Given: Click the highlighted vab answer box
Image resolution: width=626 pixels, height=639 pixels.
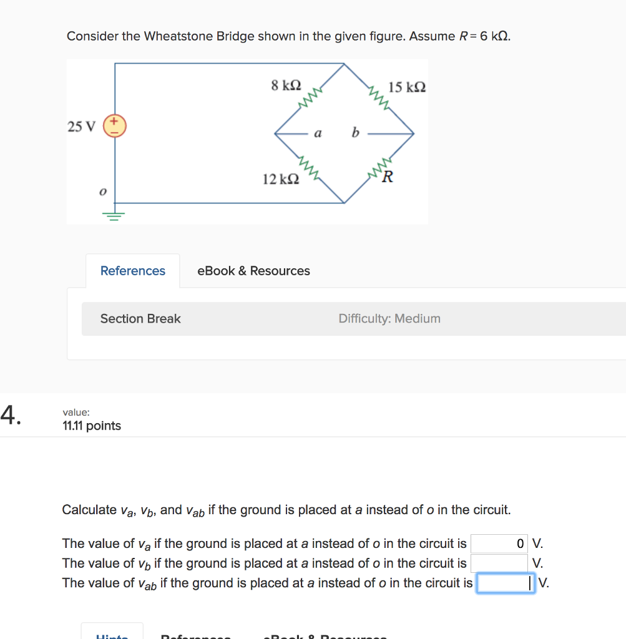Looking at the screenshot, I should [504, 583].
